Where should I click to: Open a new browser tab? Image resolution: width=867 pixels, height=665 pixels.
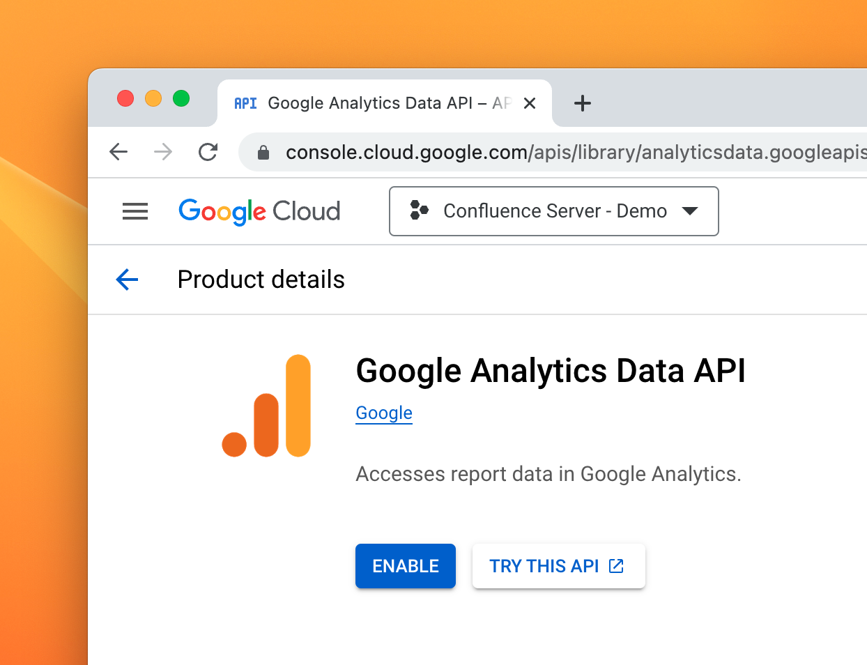point(583,104)
